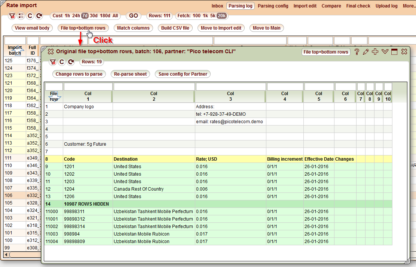The height and width of the screenshot is (267, 416).
Task: Refresh the popup with the curved arrow icon
Action: click(71, 62)
